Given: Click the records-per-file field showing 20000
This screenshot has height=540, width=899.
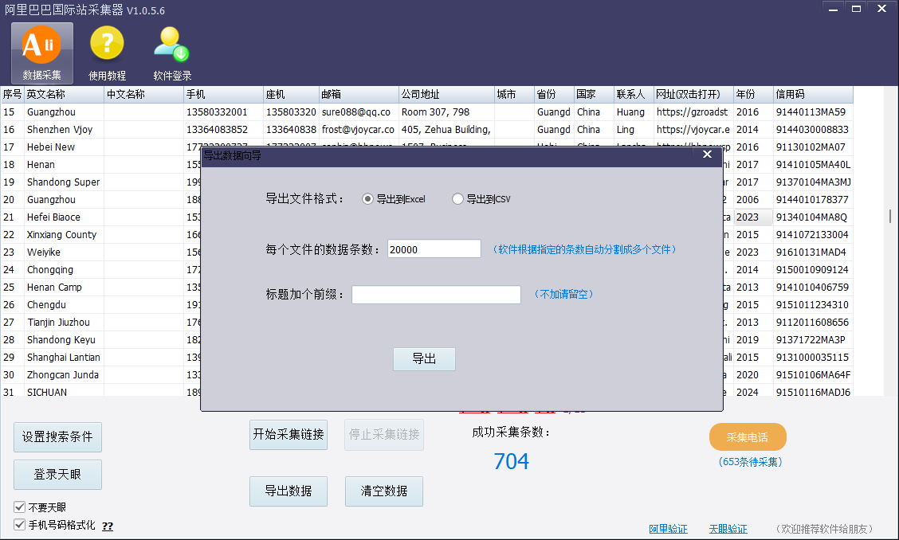Looking at the screenshot, I should (434, 249).
